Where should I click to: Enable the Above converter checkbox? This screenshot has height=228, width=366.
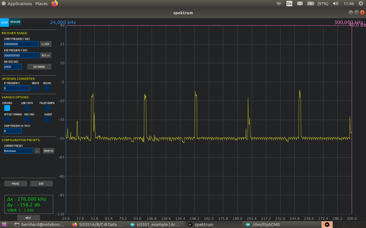coord(36,88)
